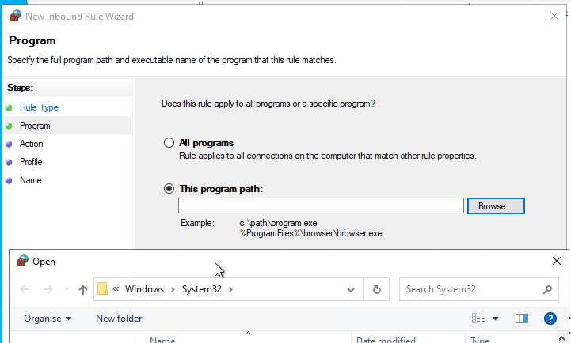Toggle the preview pane icon
571x343 pixels.
521,318
